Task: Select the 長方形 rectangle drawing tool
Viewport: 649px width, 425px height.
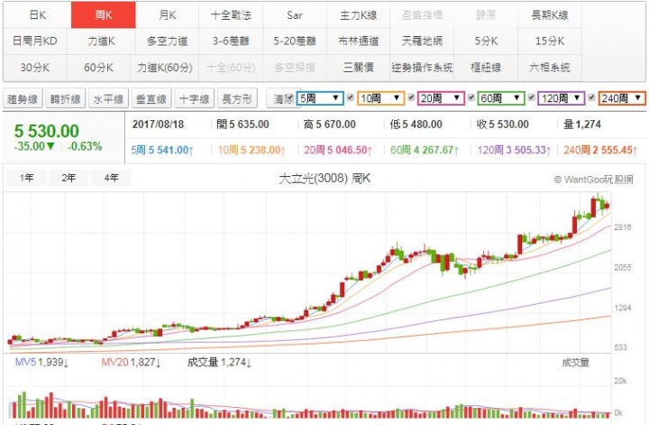Action: pyautogui.click(x=237, y=99)
